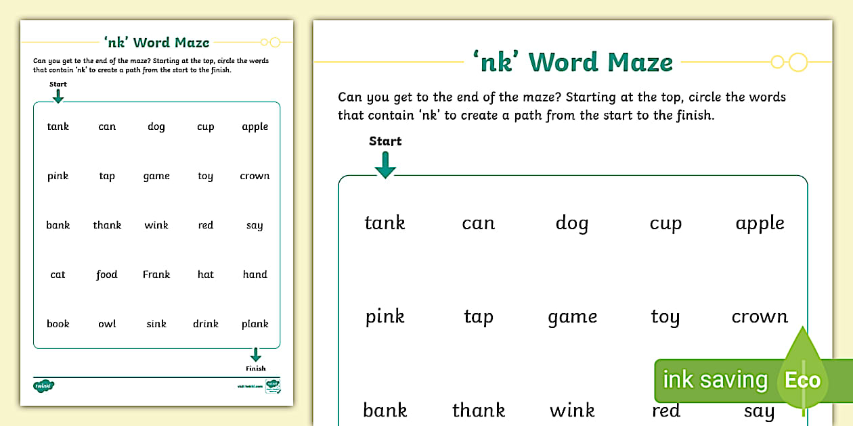Click the Eco leaf icon
The image size is (853, 426).
coord(804,377)
